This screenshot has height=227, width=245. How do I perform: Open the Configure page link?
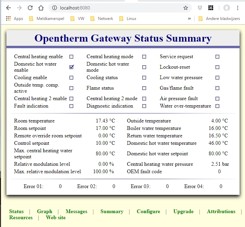pos(148,211)
